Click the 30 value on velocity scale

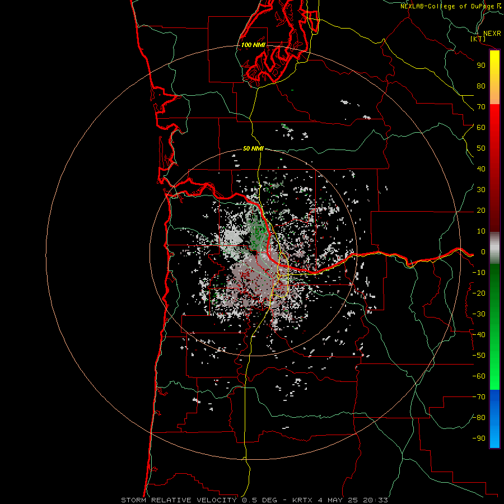point(481,190)
